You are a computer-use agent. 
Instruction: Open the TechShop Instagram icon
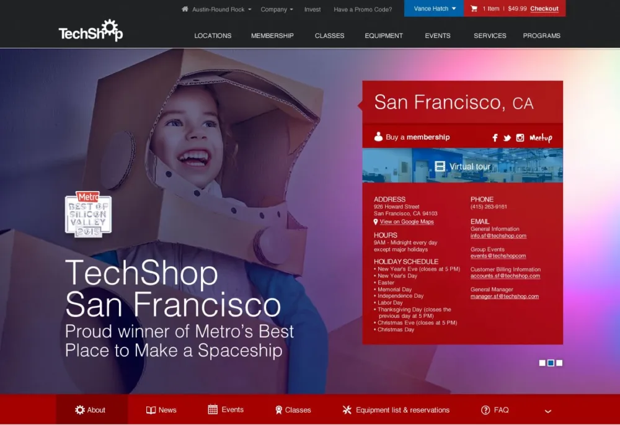[520, 137]
